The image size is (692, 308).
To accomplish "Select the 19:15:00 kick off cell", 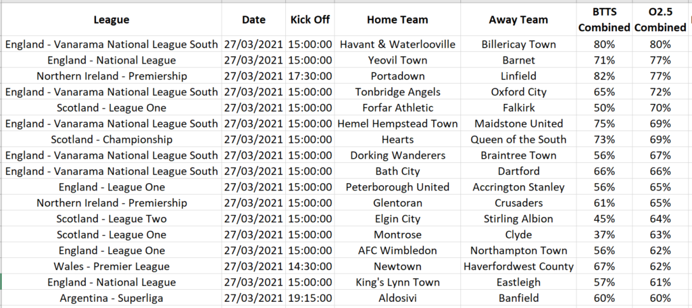I will (310, 297).
